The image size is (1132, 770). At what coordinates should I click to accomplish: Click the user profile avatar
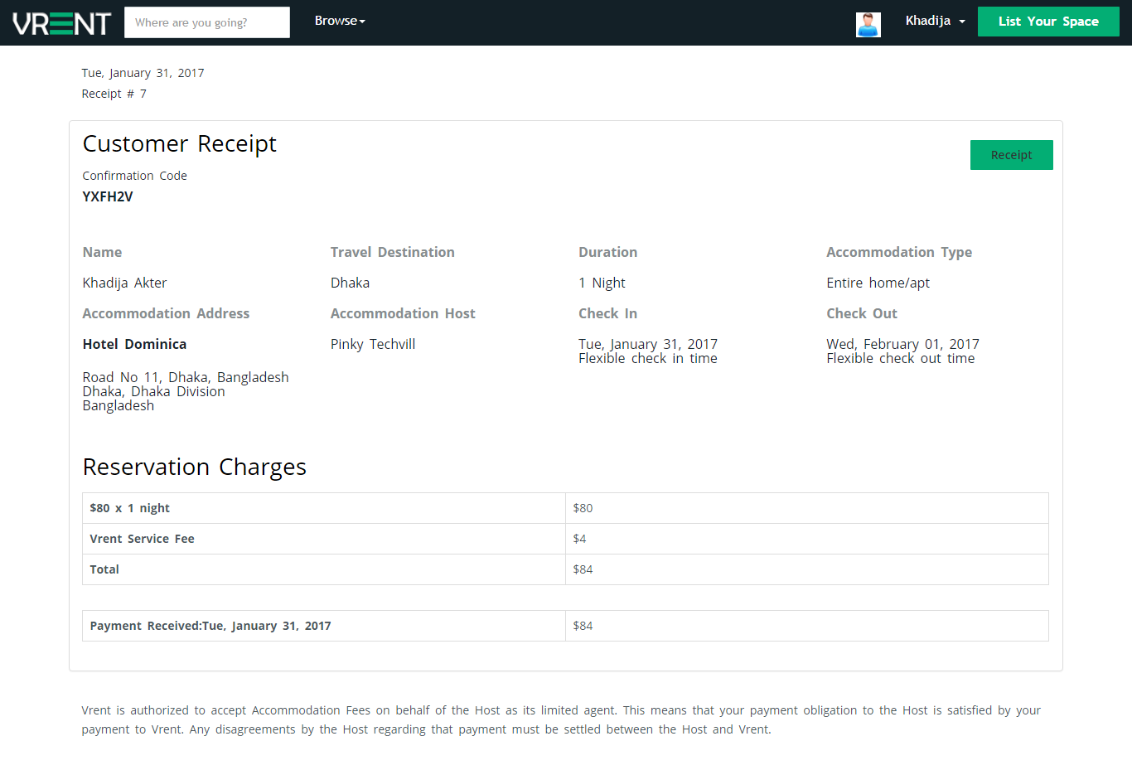point(868,24)
